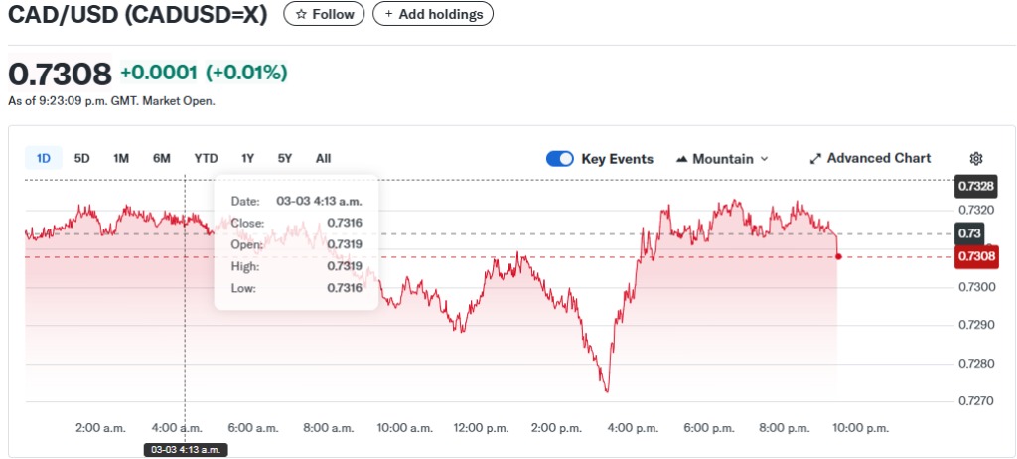Viewport: 1017px width, 459px height.
Task: Show the All time range
Action: pyautogui.click(x=323, y=158)
